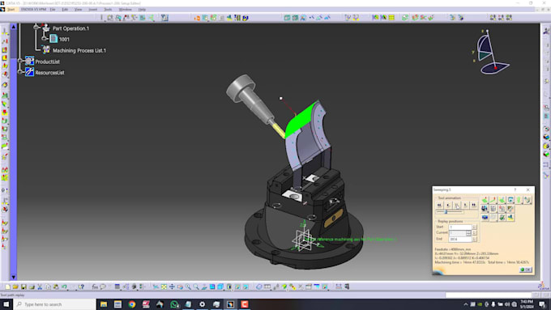Click the Open folder icon in bottom toolbar

pos(15,287)
